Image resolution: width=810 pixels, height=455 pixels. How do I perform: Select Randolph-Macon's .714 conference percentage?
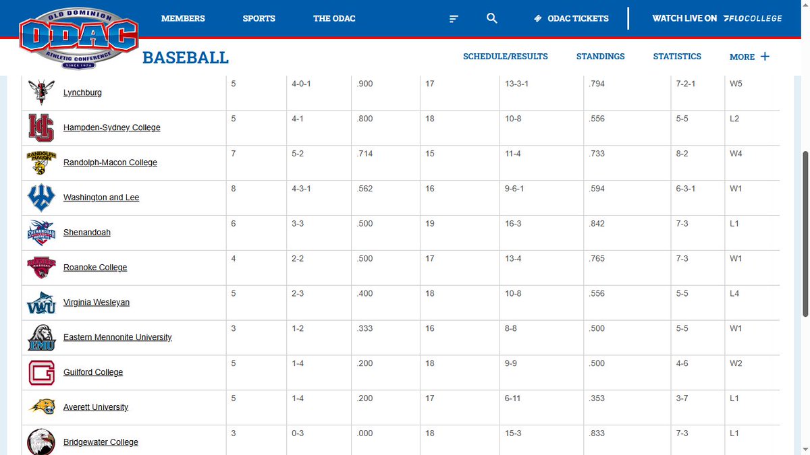click(x=364, y=154)
